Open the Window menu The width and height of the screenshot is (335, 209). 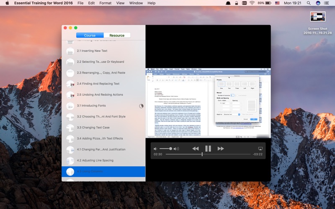tap(136, 3)
